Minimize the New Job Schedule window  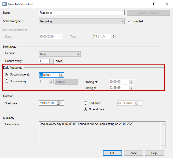click(x=143, y=4)
